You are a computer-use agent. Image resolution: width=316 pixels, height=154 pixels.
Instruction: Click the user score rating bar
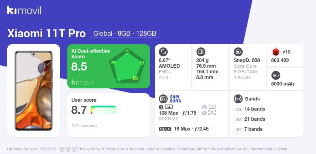click(104, 110)
